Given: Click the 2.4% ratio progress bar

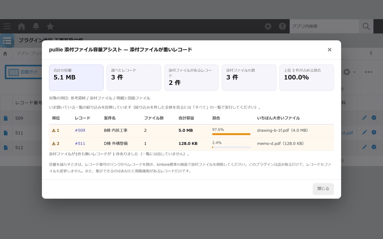Looking at the screenshot, I should coord(231,147).
